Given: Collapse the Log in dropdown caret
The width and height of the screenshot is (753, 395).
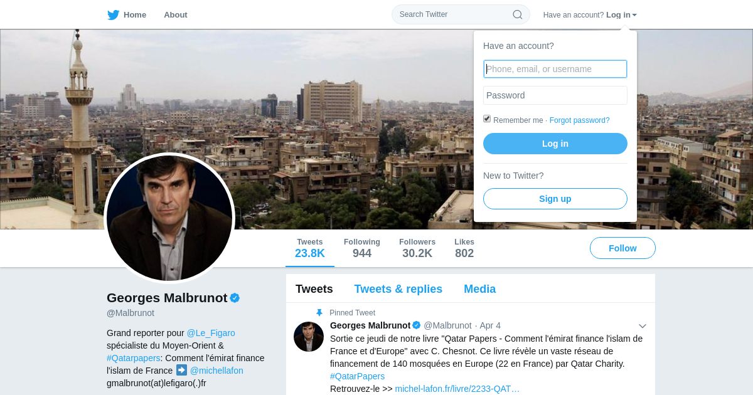Looking at the screenshot, I should pyautogui.click(x=634, y=15).
